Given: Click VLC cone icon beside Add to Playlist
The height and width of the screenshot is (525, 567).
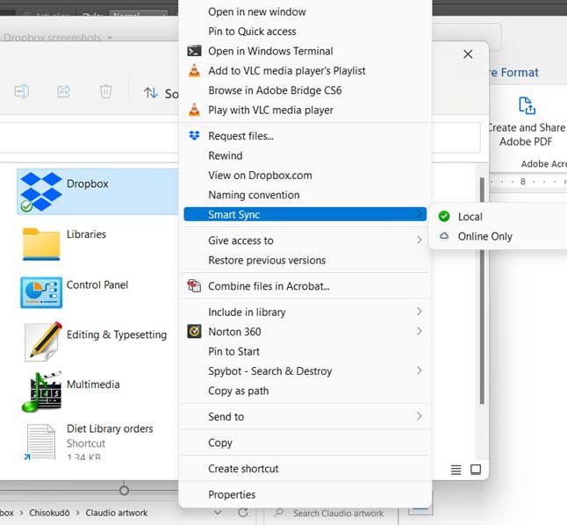Looking at the screenshot, I should (194, 70).
